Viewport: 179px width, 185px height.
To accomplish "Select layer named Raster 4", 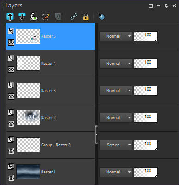I will tap(48, 64).
